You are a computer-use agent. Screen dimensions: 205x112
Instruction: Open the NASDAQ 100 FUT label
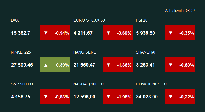(x=90, y=84)
